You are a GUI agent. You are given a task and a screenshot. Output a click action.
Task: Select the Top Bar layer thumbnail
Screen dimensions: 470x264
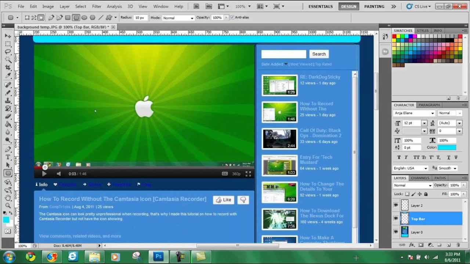pyautogui.click(x=405, y=219)
